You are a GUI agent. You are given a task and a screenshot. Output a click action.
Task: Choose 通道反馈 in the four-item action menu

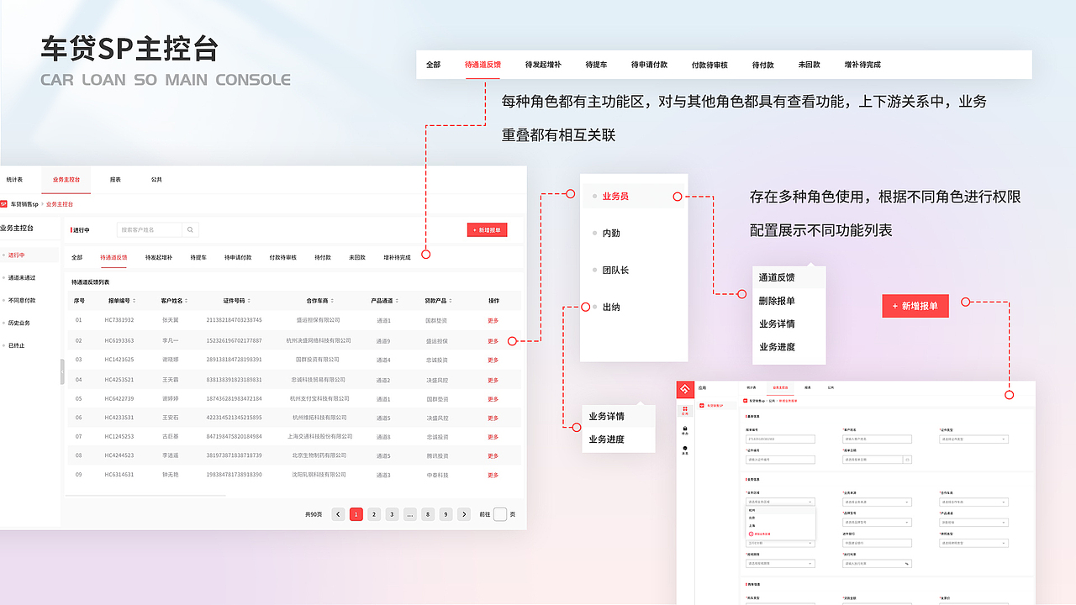click(777, 277)
